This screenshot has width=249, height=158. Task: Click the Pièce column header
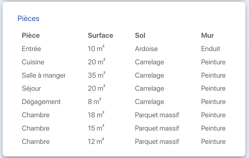[x=31, y=35]
